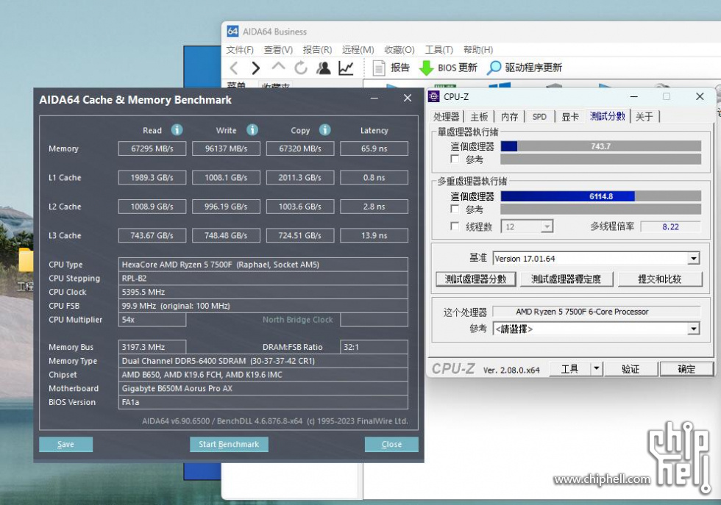Image resolution: width=721 pixels, height=505 pixels.
Task: Open the 基准 Version 17.01.64 dropdown
Action: [693, 259]
